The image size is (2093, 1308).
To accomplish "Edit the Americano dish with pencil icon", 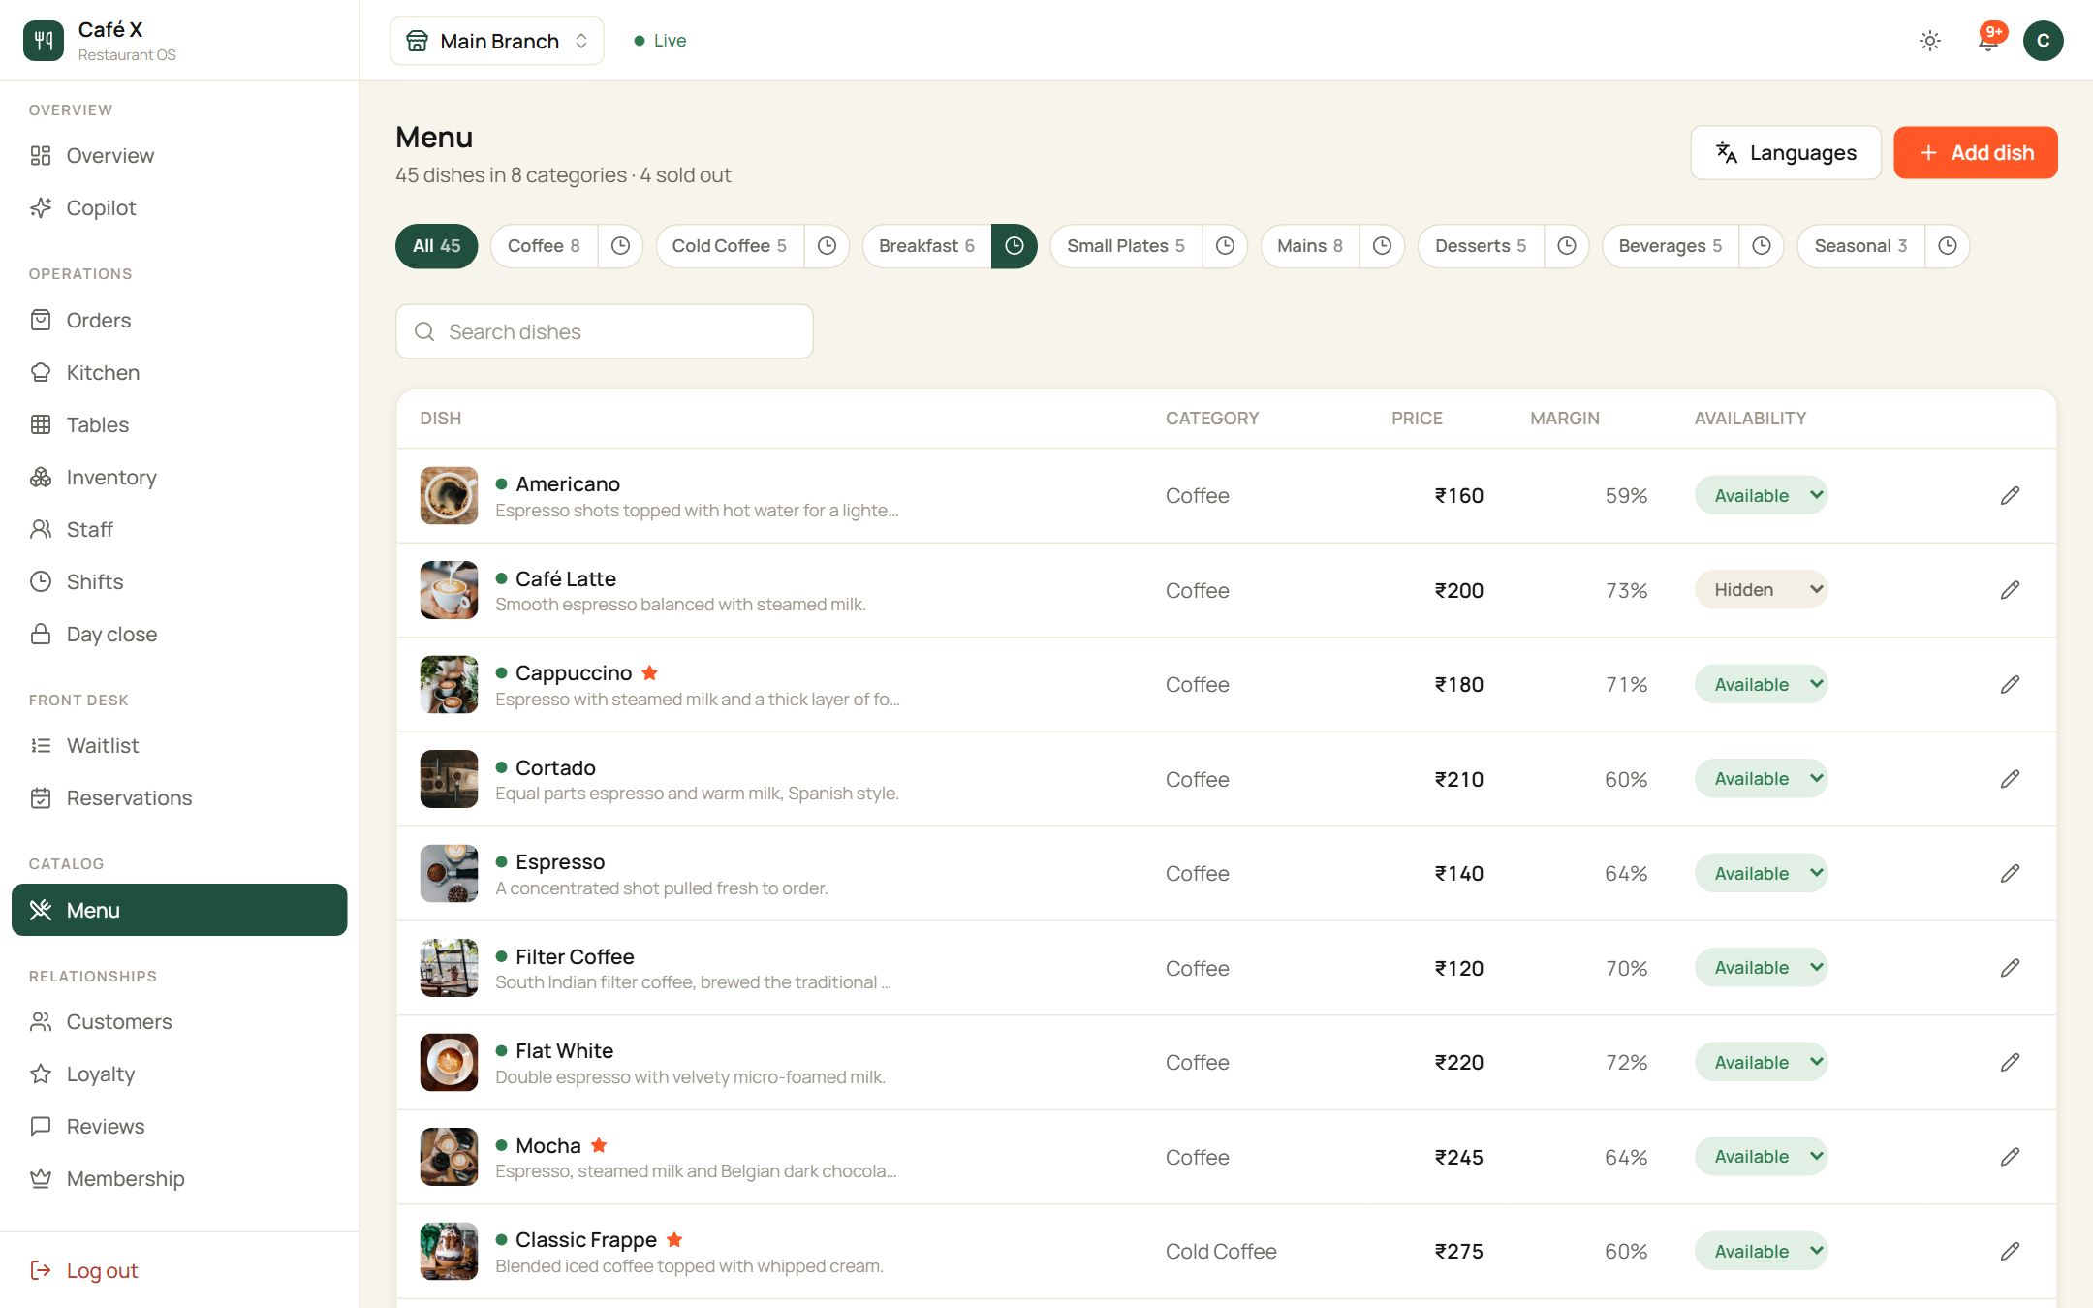I will [2010, 495].
